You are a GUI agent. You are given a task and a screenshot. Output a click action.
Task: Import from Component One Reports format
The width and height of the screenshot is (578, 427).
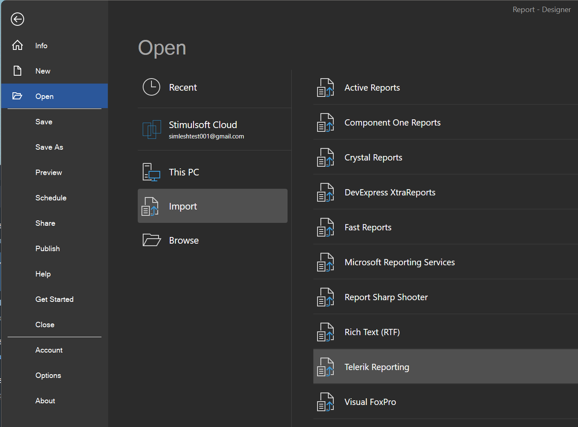(x=445, y=123)
